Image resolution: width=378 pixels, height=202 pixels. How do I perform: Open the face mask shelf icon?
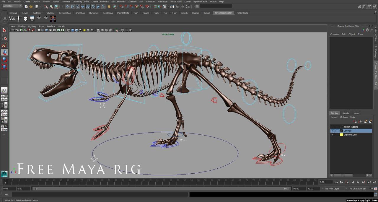[25, 19]
